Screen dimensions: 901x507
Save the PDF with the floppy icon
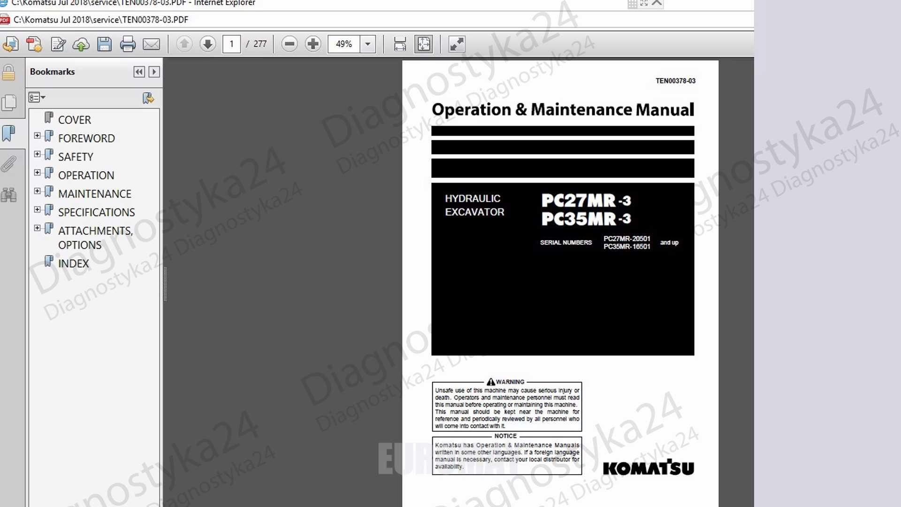[x=104, y=44]
